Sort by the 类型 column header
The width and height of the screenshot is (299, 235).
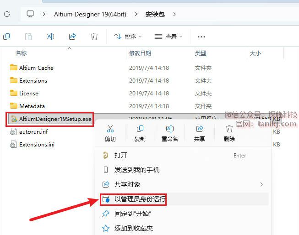(201, 53)
